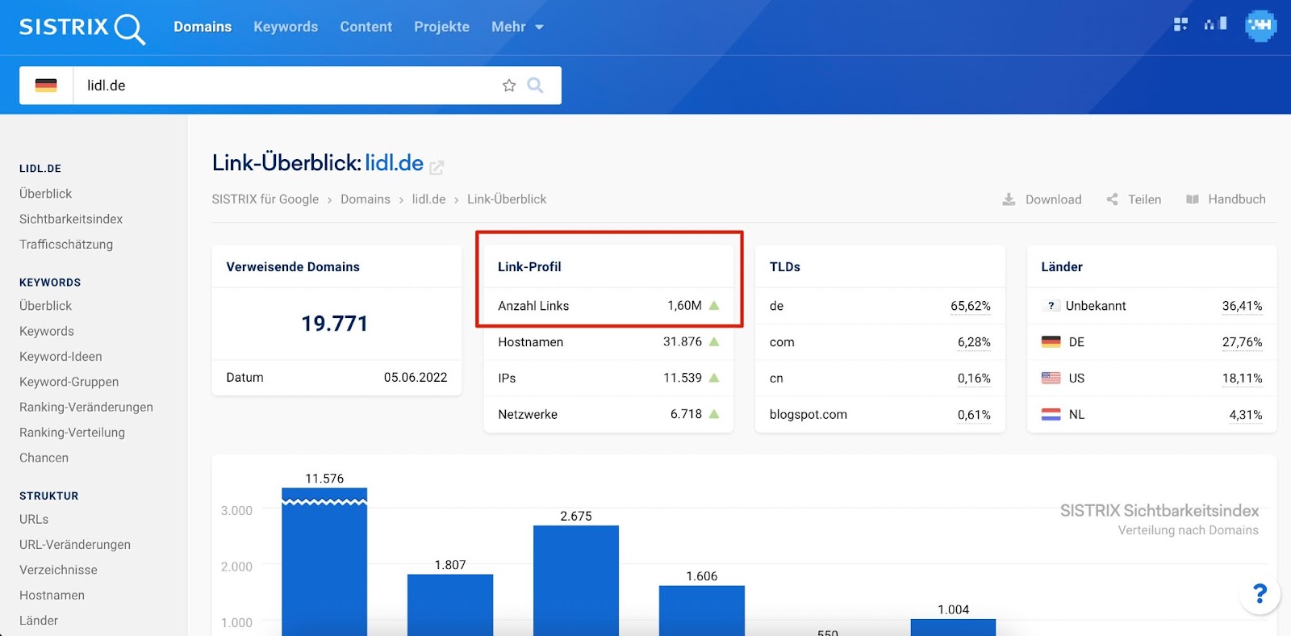Open the dashboard grid icon in header

(1180, 24)
